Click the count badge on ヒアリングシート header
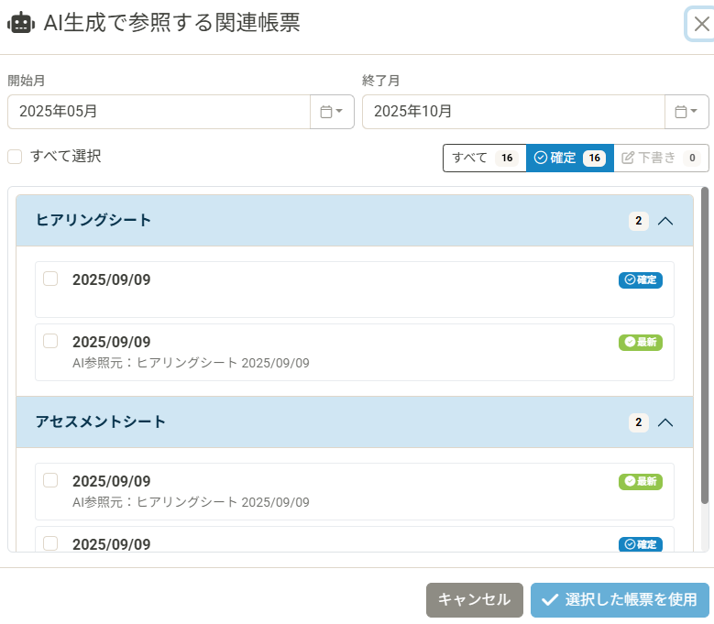This screenshot has width=714, height=624. coord(638,221)
